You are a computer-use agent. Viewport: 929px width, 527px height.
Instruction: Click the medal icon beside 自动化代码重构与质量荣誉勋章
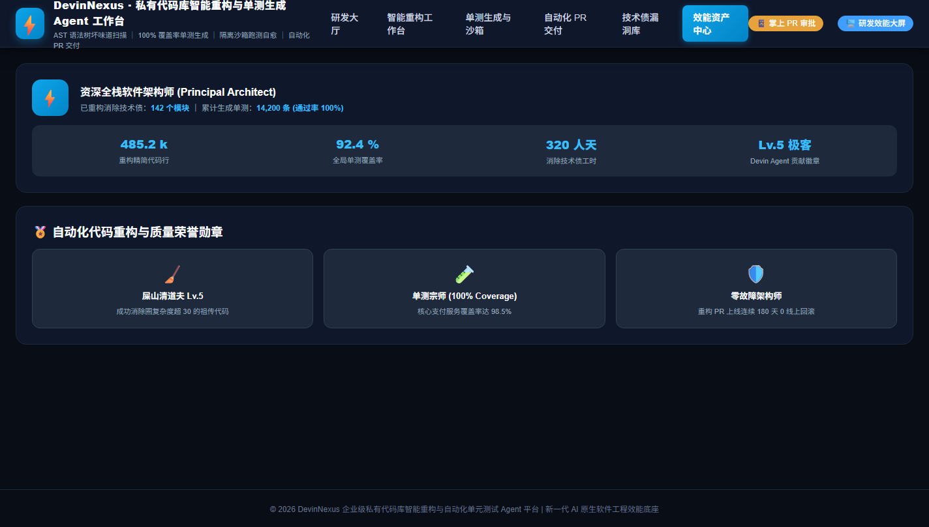click(40, 232)
